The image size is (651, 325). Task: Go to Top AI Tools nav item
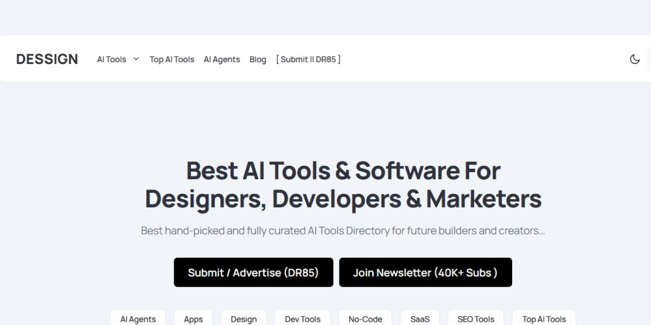pos(172,60)
